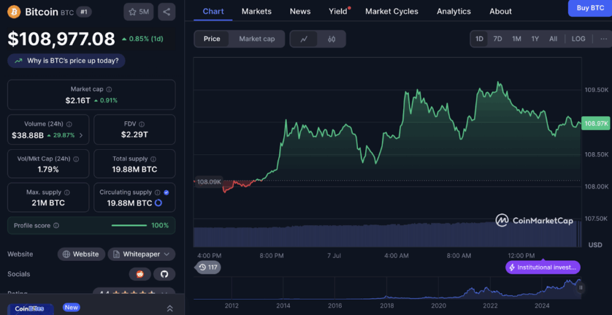Image resolution: width=612 pixels, height=315 pixels.
Task: Click the info icon beside Market cap
Action: tap(109, 89)
